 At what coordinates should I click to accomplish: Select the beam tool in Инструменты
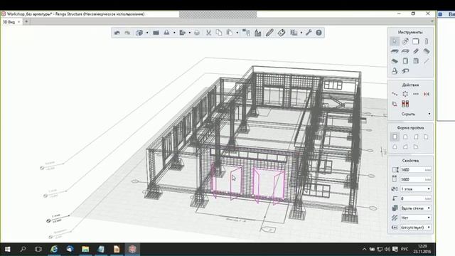pos(416,51)
